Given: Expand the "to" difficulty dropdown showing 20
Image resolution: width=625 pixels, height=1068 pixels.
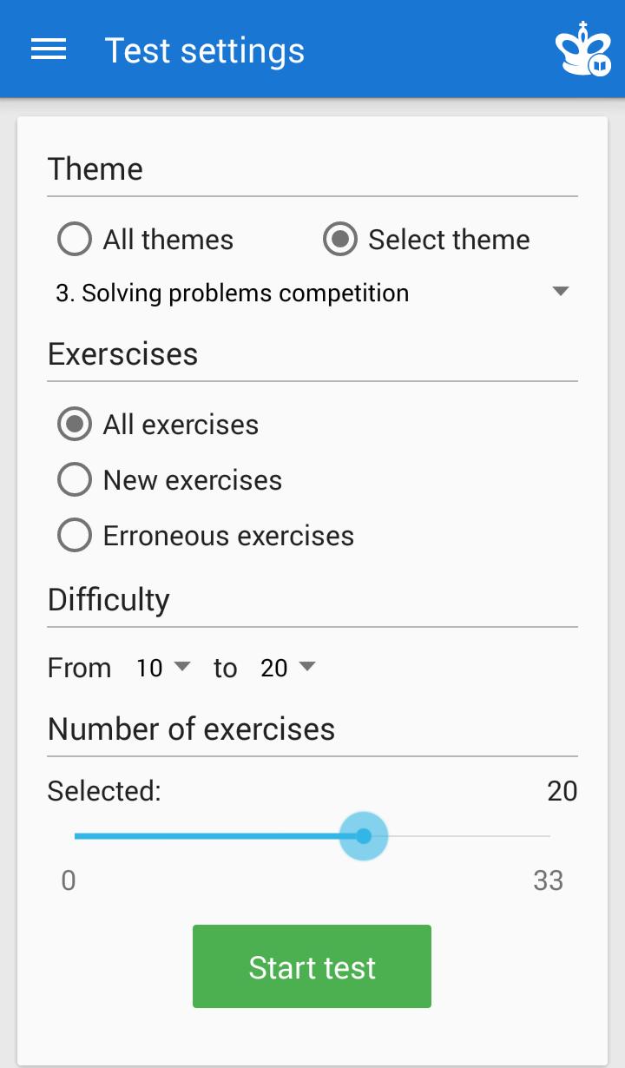Looking at the screenshot, I should (x=287, y=668).
